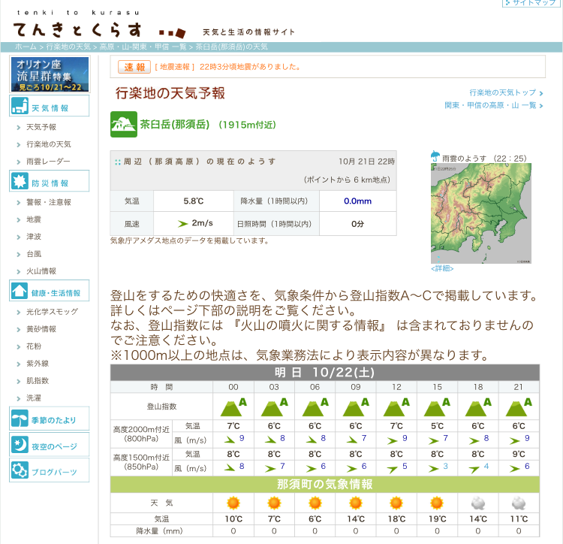
Task: Click the 0分 sunshine duration value
Action: click(x=357, y=224)
